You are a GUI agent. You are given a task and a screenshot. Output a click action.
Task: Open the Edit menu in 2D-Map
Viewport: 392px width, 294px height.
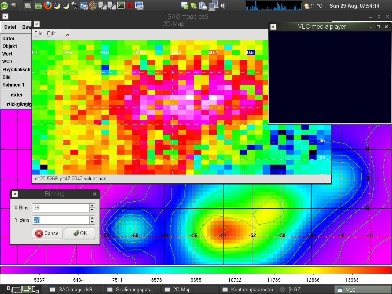51,34
